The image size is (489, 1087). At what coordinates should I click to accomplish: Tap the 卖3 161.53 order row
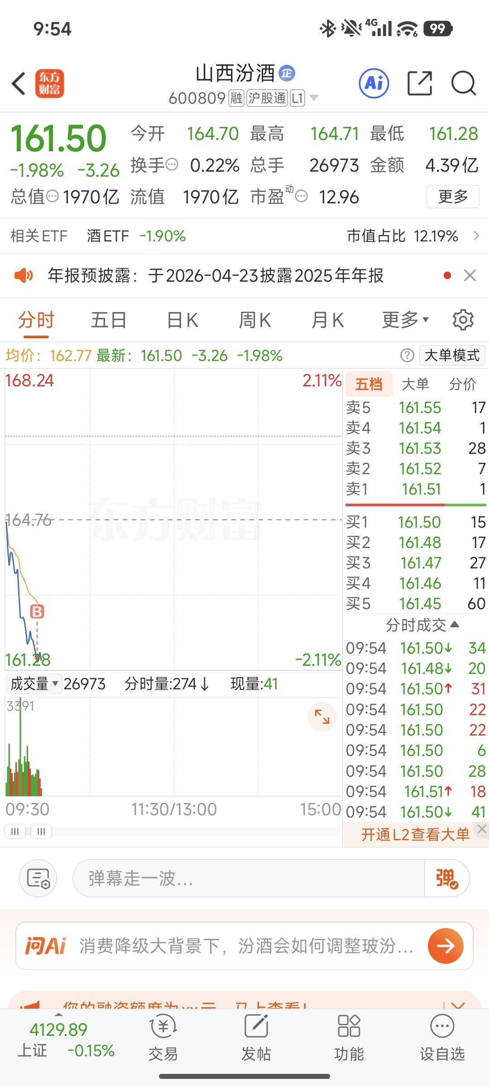click(x=416, y=448)
